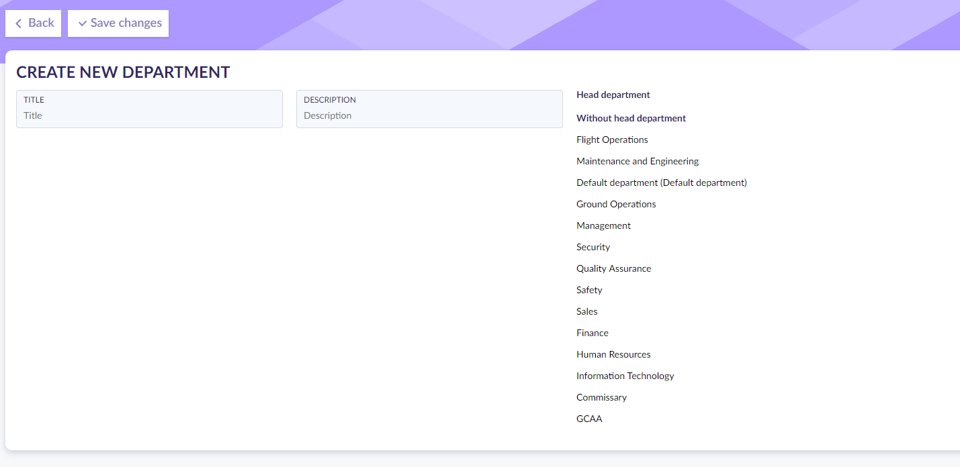Select Security as head department
This screenshot has height=467, width=960.
593,247
